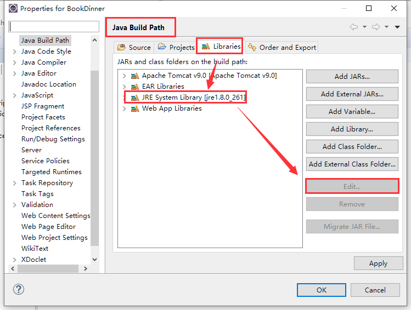This screenshot has height=310, width=411.
Task: Select Server in properties tree
Action: [x=31, y=150]
